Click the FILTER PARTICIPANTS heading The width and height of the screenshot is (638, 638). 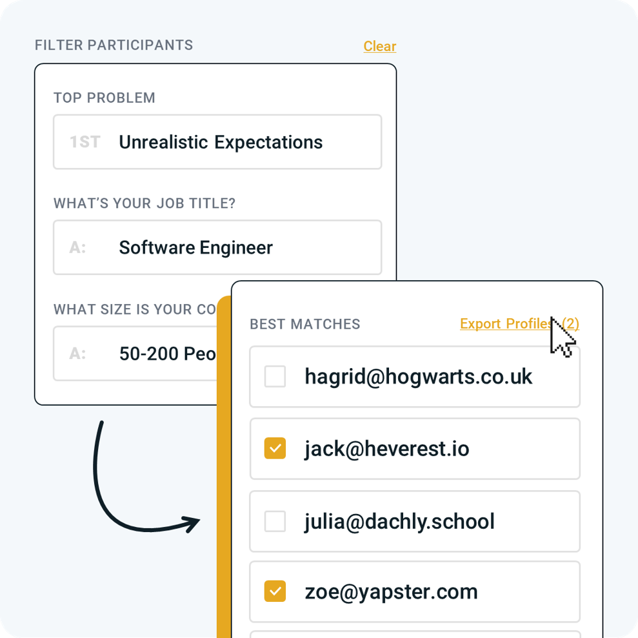(x=114, y=45)
